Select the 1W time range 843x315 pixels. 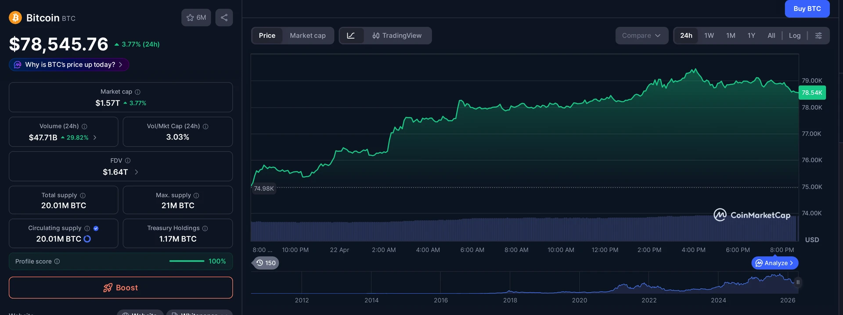tap(709, 36)
